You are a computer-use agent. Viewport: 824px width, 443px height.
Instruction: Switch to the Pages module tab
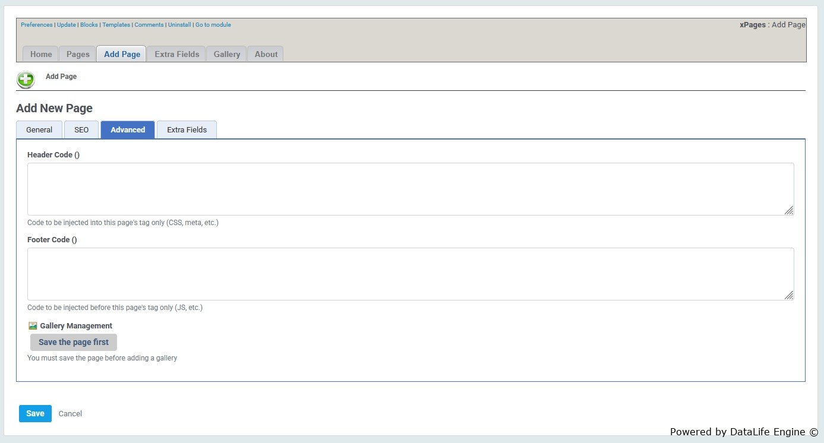(78, 54)
